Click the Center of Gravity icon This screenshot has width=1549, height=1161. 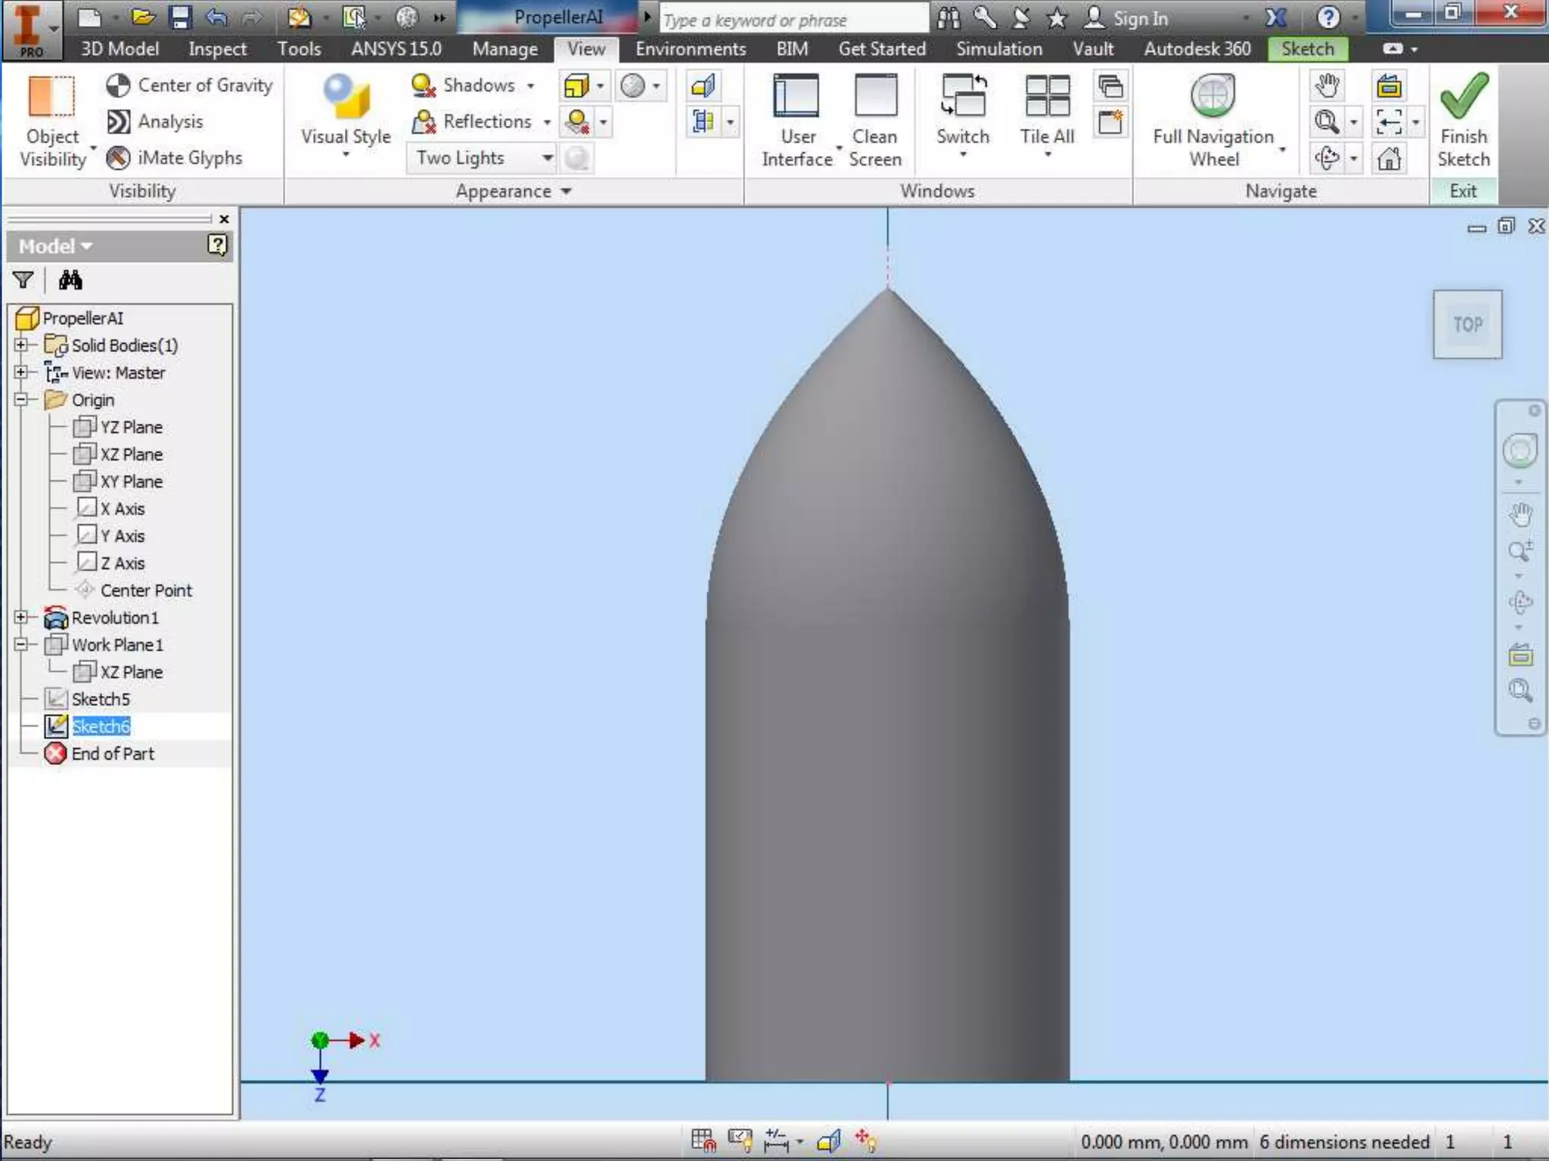pyautogui.click(x=118, y=85)
